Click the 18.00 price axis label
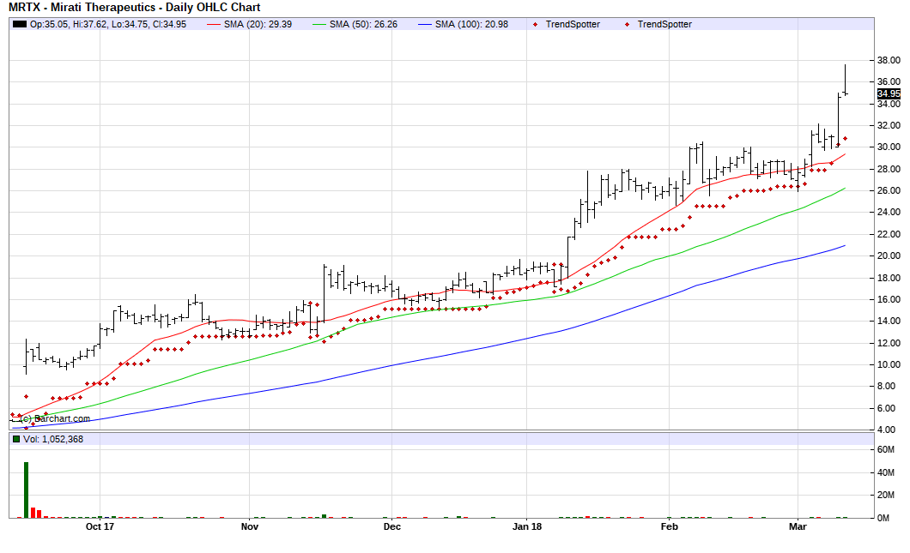This screenshot has height=553, width=910. coord(889,279)
